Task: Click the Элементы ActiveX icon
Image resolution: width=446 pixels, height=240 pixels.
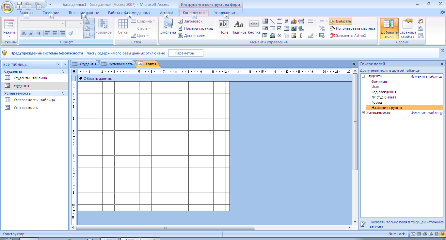Action: click(x=348, y=36)
